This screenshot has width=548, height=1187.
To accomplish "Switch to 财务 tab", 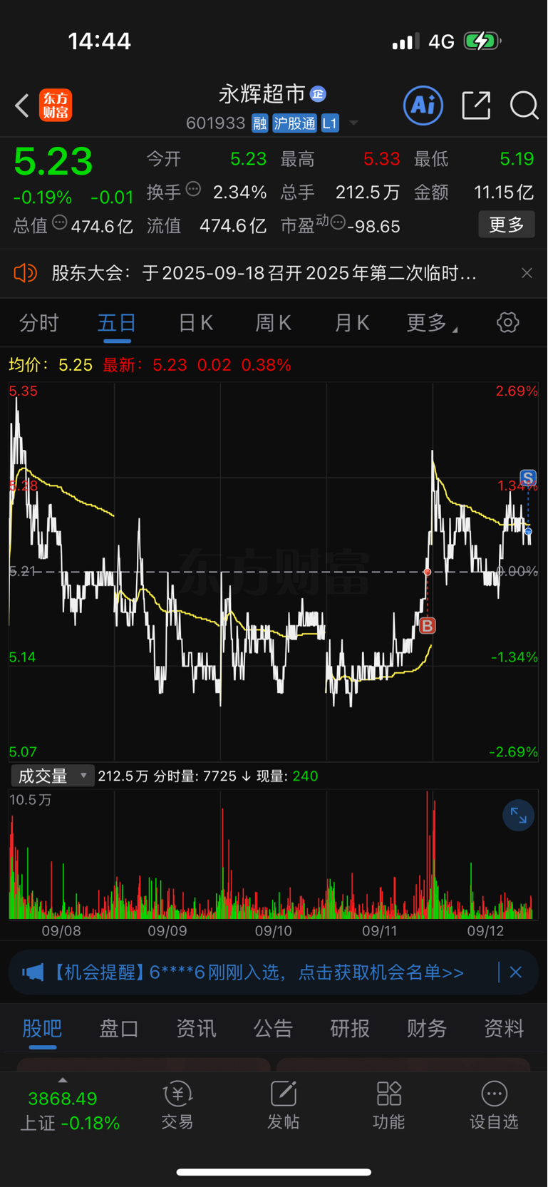I will point(427,1028).
